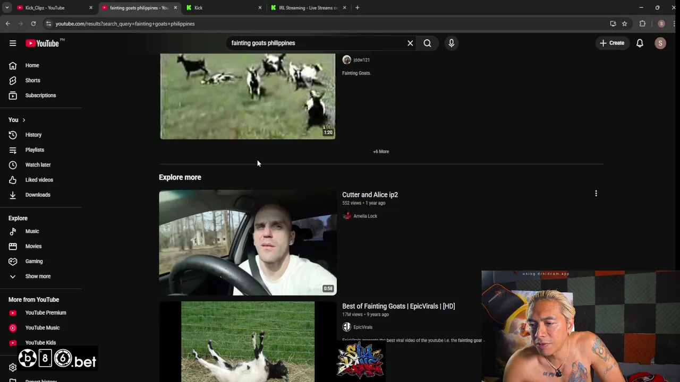Image resolution: width=680 pixels, height=382 pixels.
Task: Open Movies under Explore
Action: [x=33, y=246]
